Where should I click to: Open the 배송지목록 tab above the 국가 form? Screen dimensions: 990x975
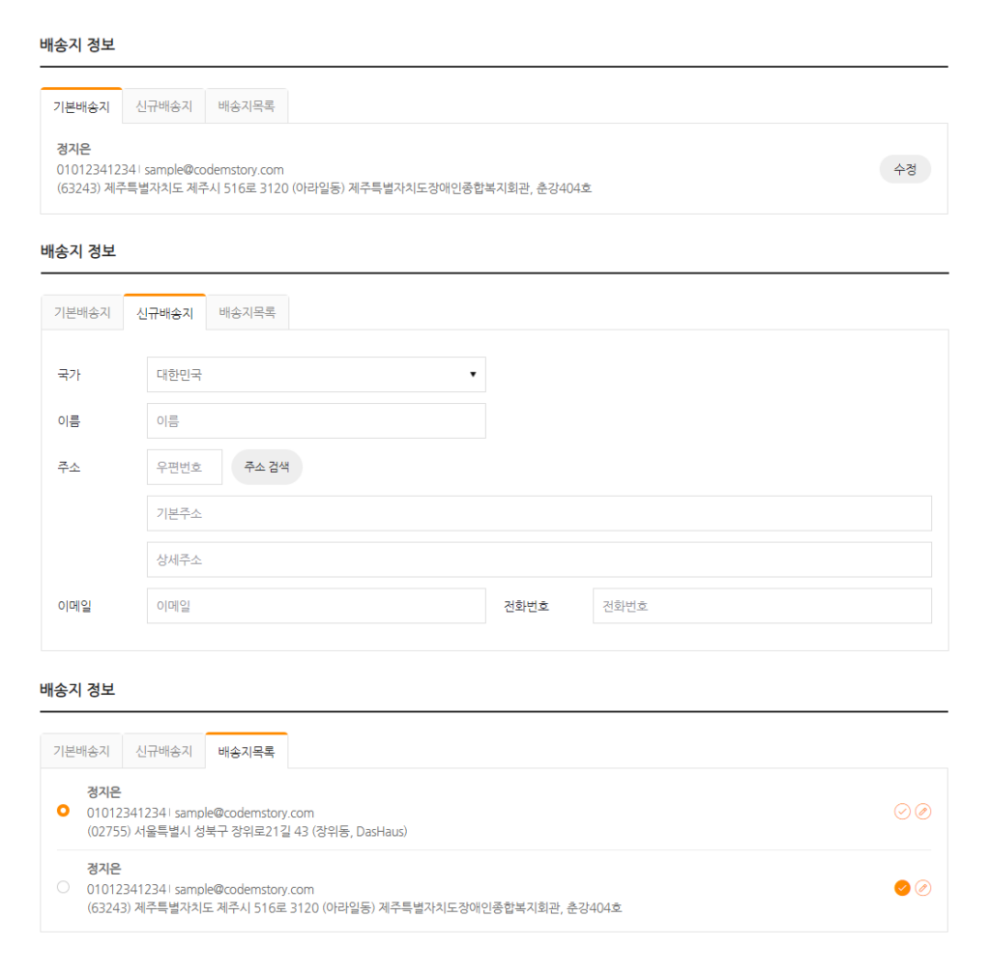[x=247, y=313]
